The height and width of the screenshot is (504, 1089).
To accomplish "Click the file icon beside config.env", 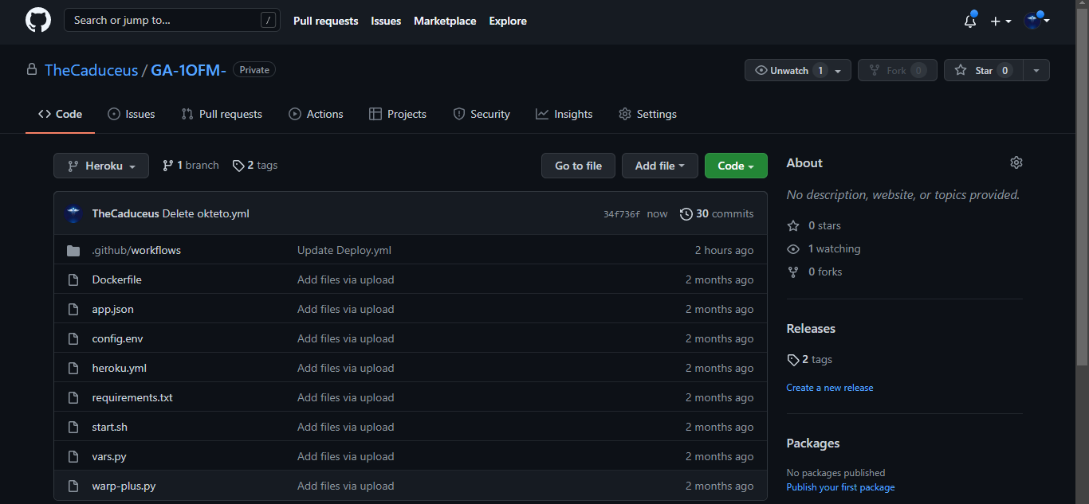I will (x=73, y=338).
